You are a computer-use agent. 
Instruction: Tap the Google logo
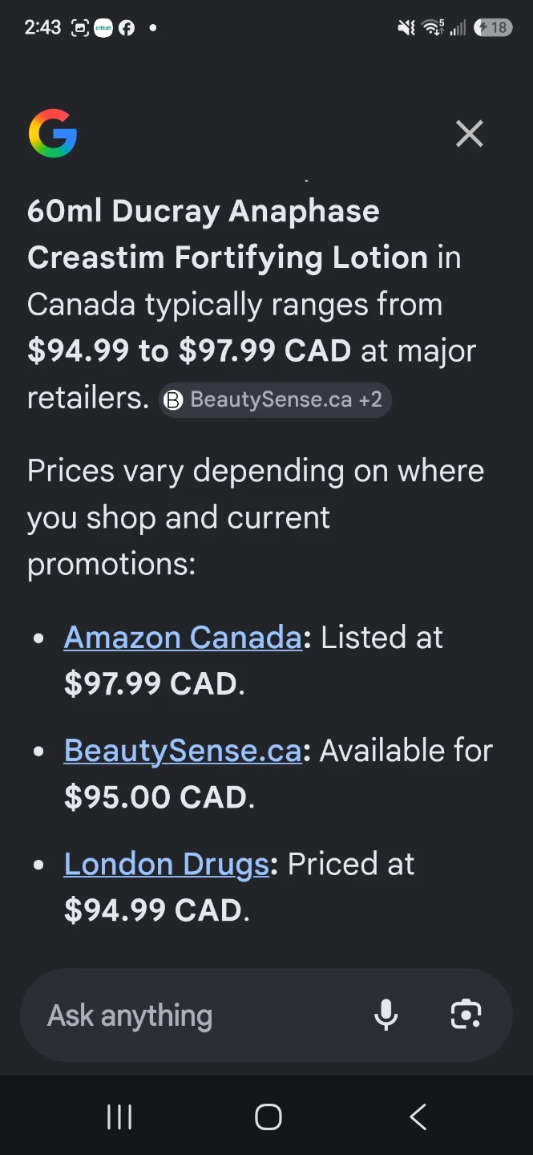(53, 133)
